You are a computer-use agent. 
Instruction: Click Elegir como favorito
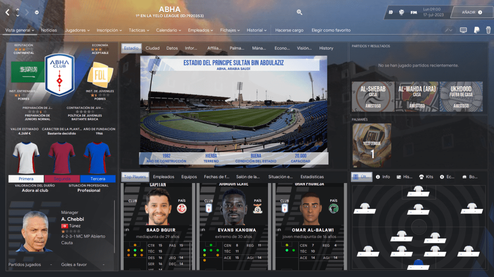(331, 30)
